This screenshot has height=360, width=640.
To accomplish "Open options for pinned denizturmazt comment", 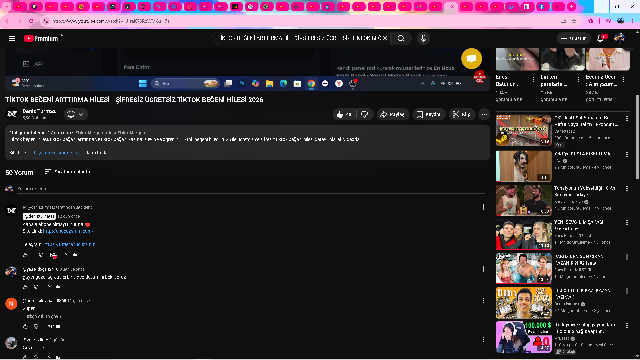I will (x=484, y=207).
